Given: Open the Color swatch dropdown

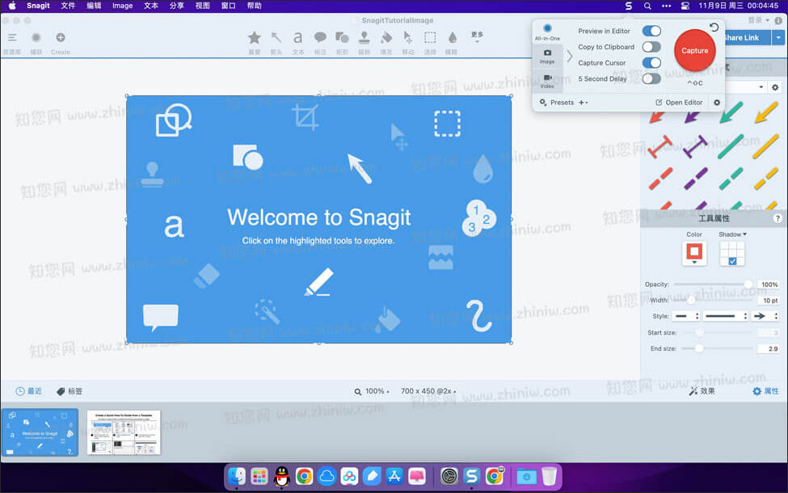Looking at the screenshot, I should [694, 253].
